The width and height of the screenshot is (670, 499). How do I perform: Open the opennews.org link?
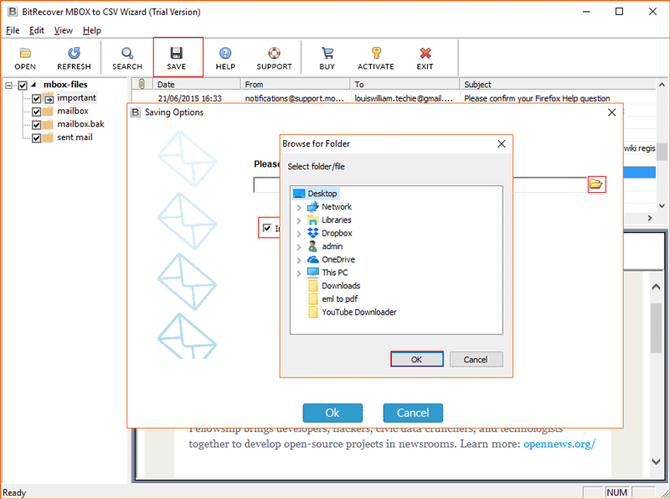point(559,444)
